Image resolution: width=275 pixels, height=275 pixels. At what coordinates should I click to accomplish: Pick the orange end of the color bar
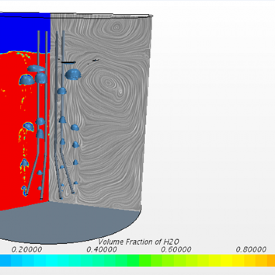click(x=268, y=261)
